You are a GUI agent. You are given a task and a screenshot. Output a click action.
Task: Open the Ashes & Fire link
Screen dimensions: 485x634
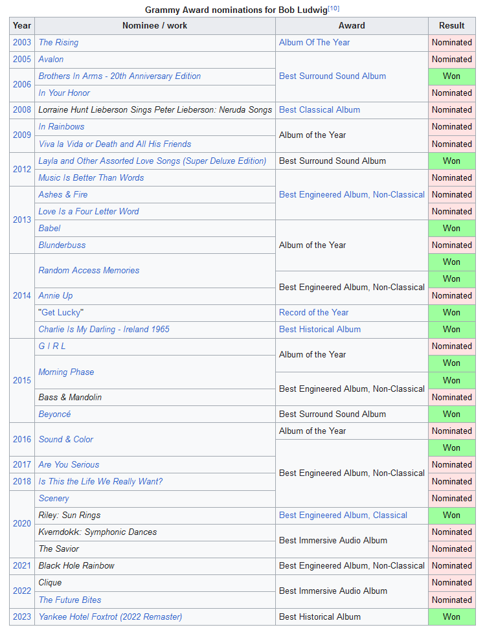[x=63, y=194]
